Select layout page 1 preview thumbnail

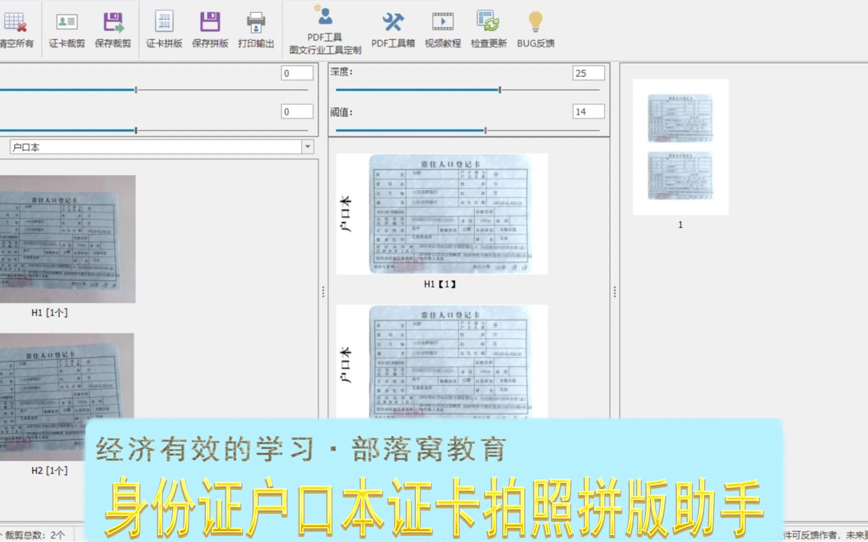pyautogui.click(x=681, y=147)
